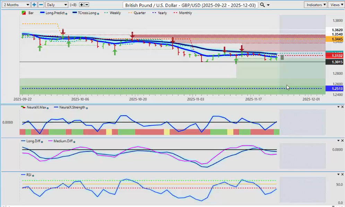Click the settings dot beside Long.Predict
345x207 pixels.
point(66,13)
